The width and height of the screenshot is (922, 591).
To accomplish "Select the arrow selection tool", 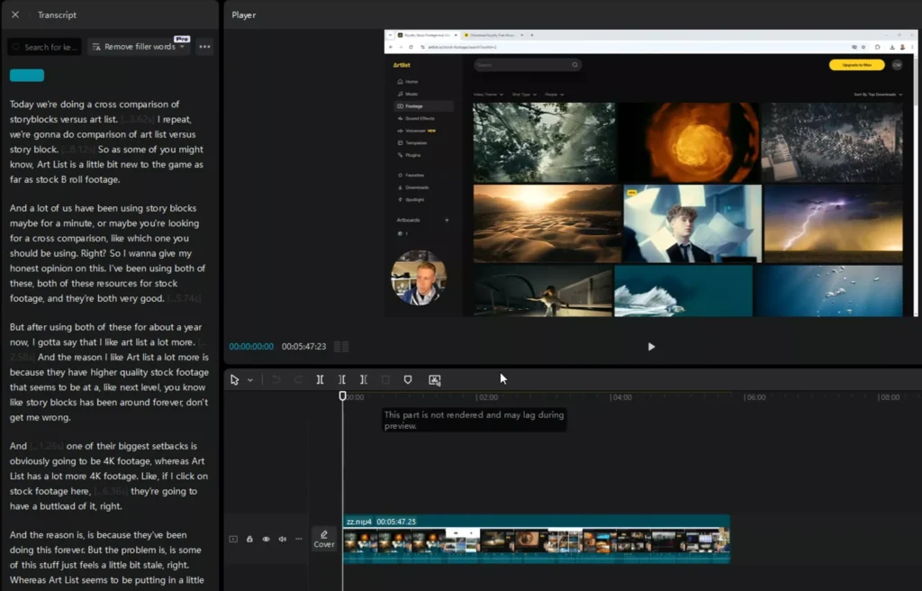I will pos(235,379).
